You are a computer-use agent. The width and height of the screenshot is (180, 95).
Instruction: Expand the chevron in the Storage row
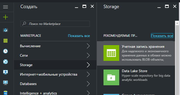[x=88, y=65]
